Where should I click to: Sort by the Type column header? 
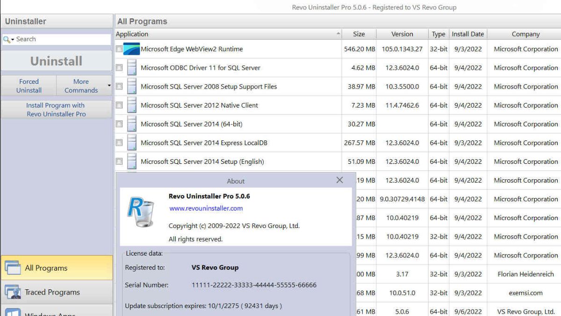[x=439, y=34]
